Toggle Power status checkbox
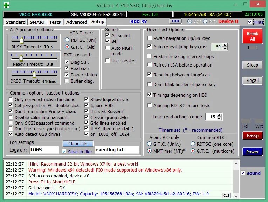The width and height of the screenshot is (268, 202). tap(67, 75)
